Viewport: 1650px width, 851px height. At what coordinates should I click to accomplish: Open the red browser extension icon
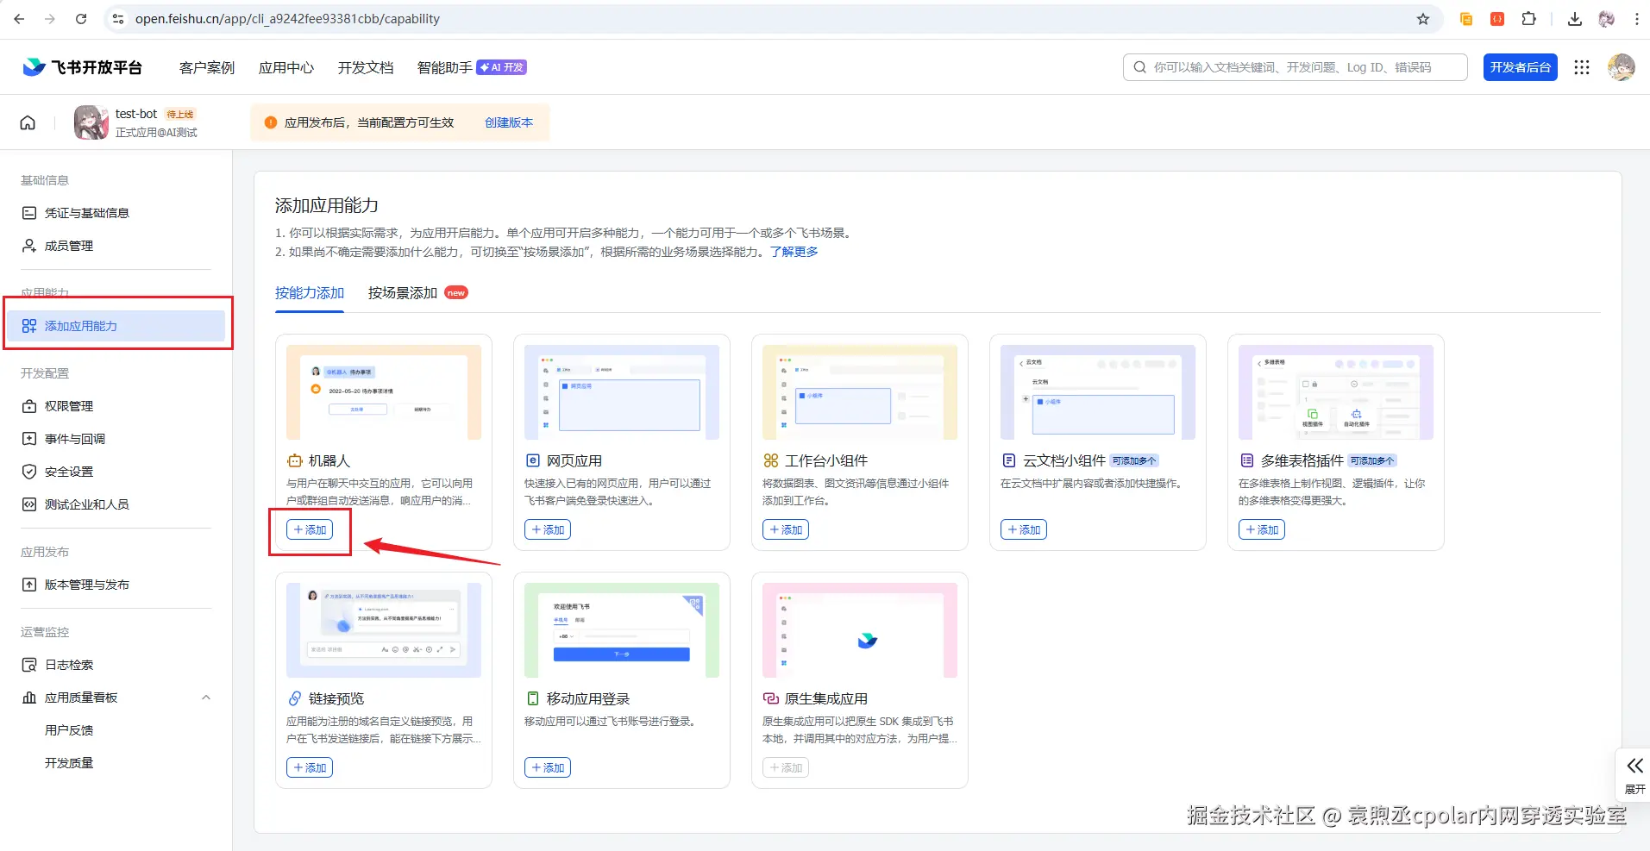[x=1497, y=19]
